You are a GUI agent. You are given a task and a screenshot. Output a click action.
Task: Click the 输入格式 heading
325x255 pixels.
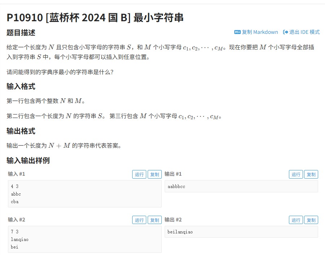pyautogui.click(x=21, y=86)
